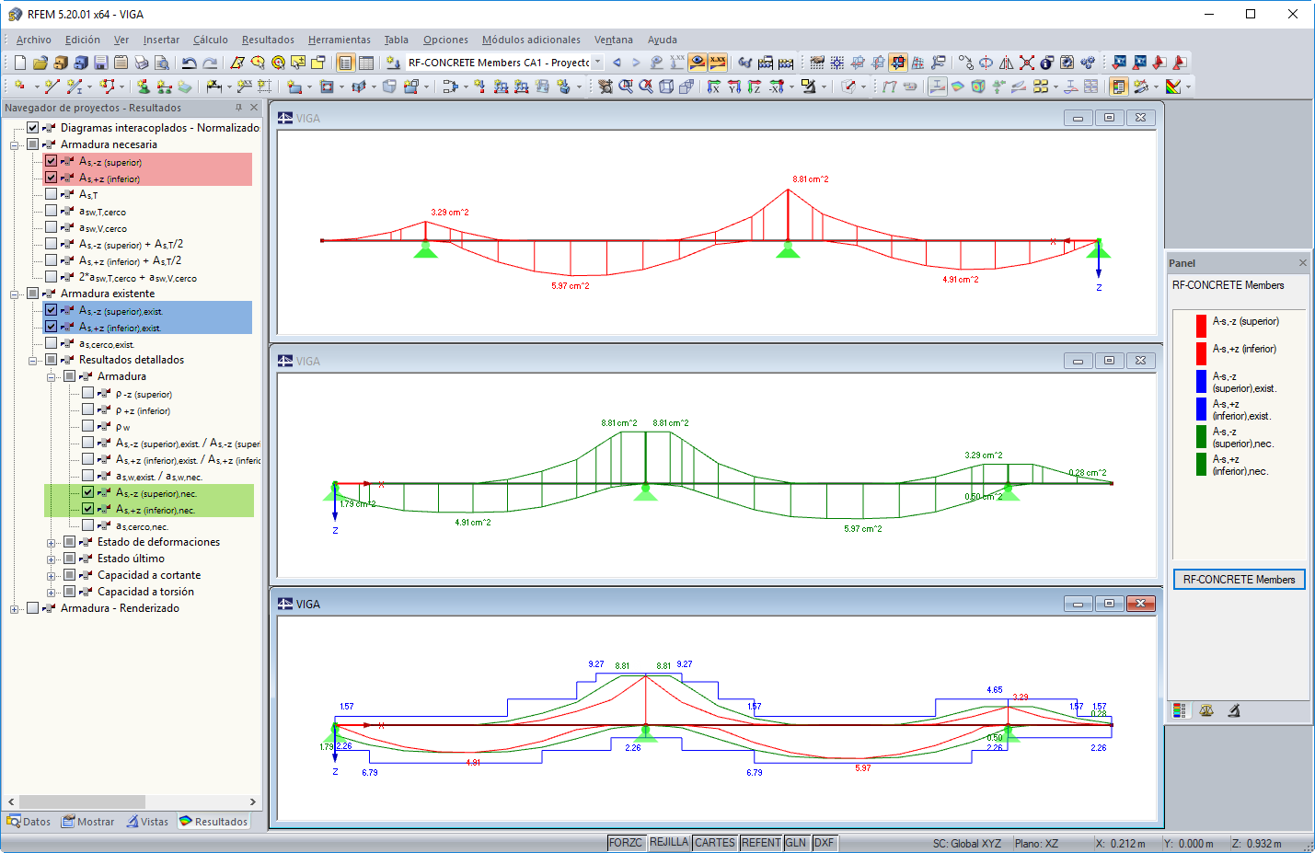This screenshot has height=853, width=1315.
Task: Click red swatch for As,-z (superior)
Action: (x=1201, y=326)
